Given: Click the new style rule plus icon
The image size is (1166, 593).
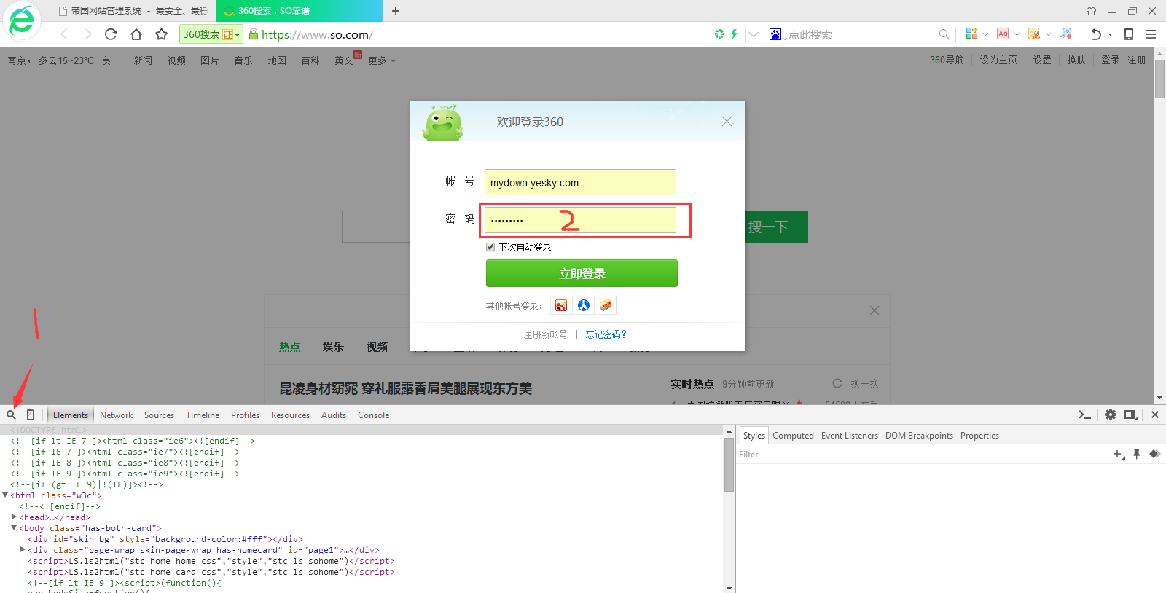Looking at the screenshot, I should [x=1119, y=455].
